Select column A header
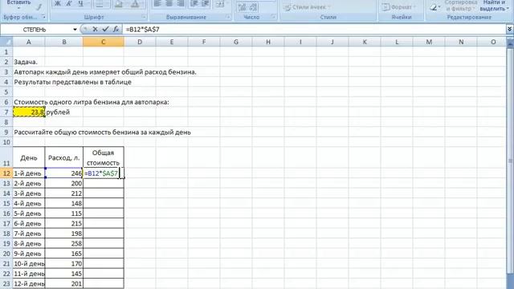The image size is (514, 289). click(x=29, y=42)
